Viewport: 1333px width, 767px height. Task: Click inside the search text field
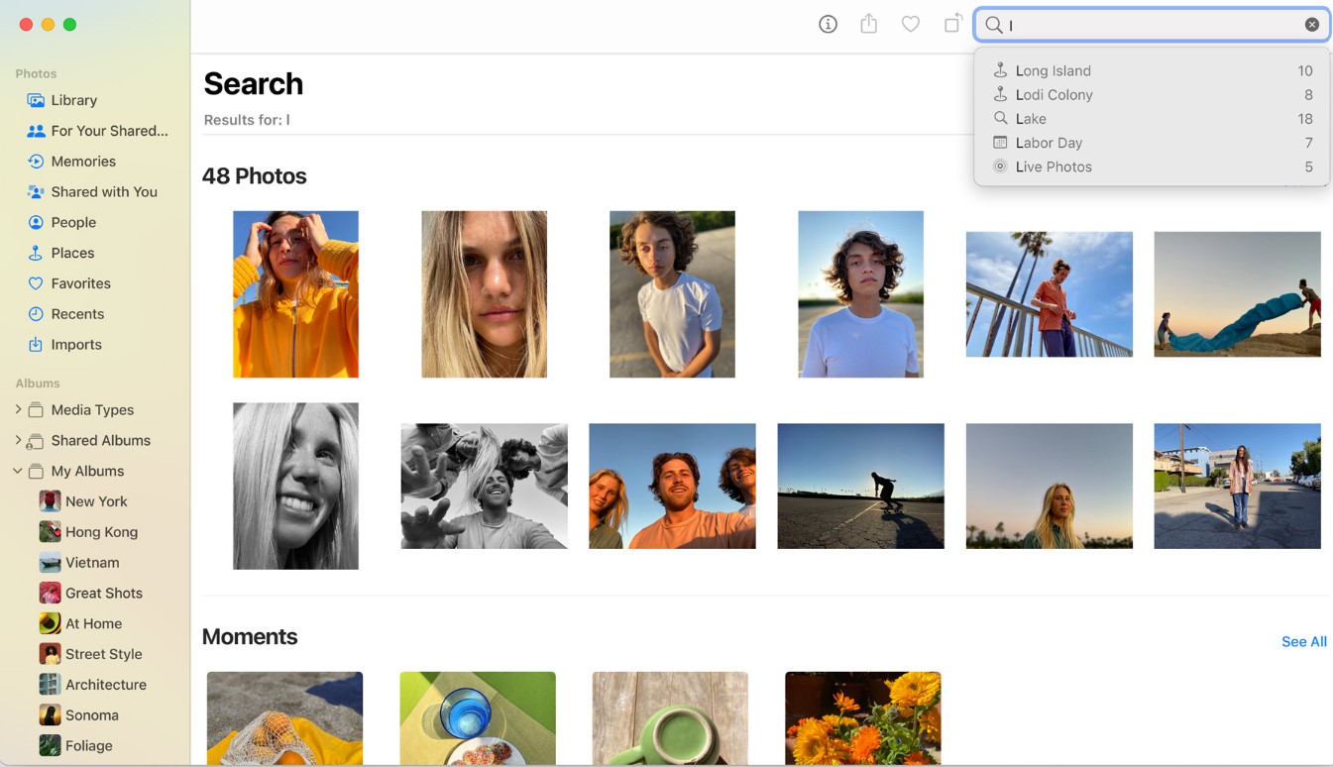coord(1150,25)
